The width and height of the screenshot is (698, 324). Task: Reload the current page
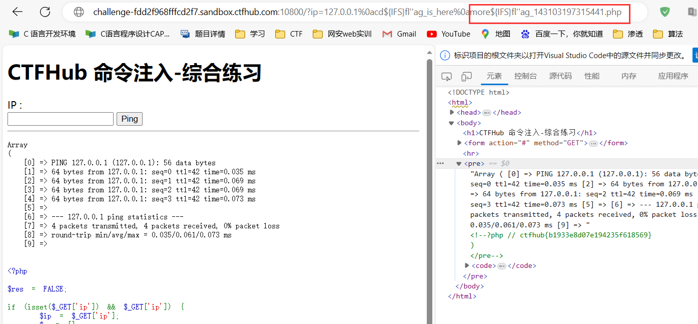[x=45, y=12]
